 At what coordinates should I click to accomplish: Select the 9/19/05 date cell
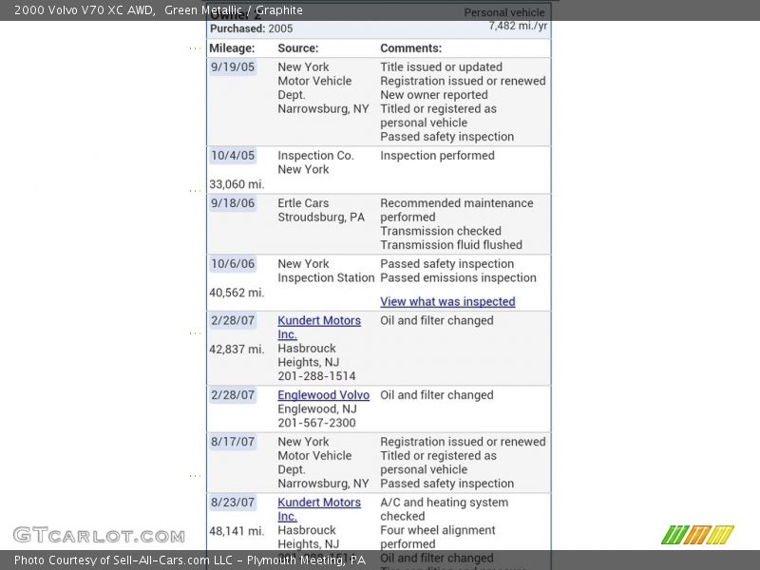coord(233,66)
